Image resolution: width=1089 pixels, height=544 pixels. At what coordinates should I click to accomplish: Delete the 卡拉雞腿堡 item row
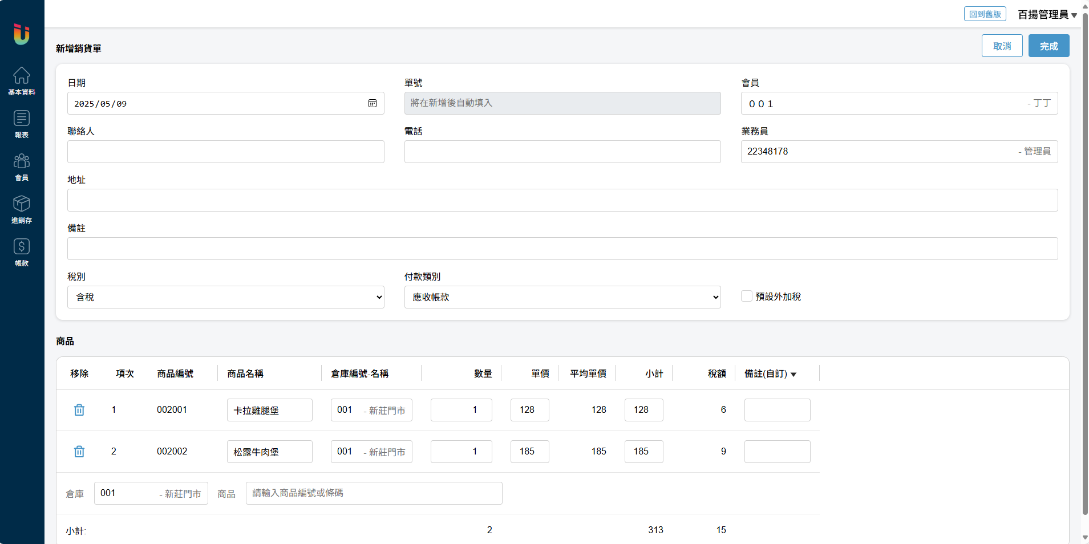(x=79, y=410)
